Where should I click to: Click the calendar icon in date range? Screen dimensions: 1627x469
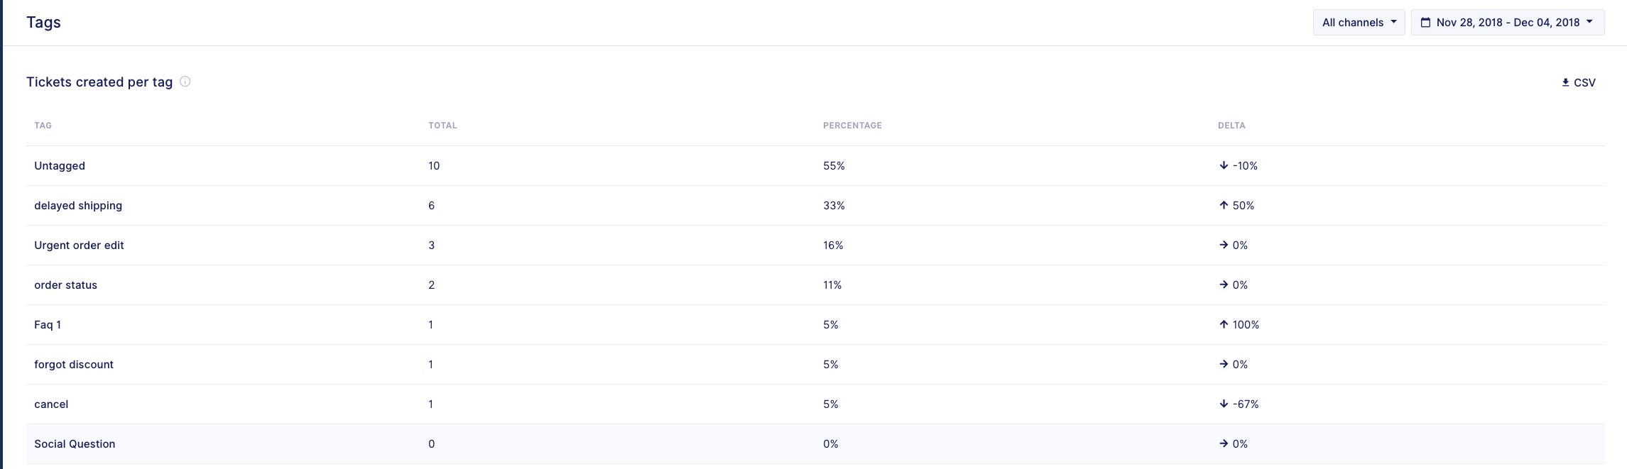(x=1425, y=23)
